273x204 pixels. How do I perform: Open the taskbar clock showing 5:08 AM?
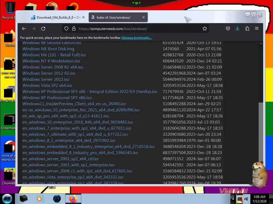click(259, 199)
